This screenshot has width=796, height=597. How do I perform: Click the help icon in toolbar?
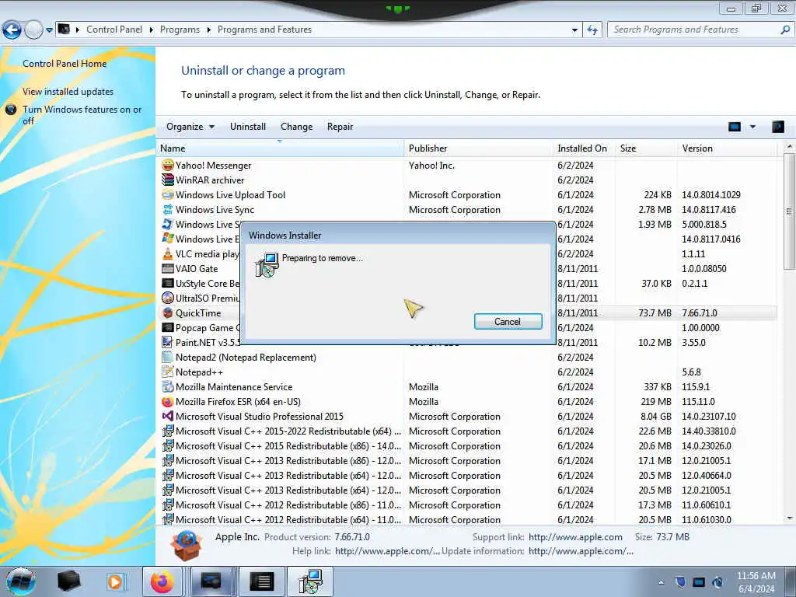[x=777, y=127]
